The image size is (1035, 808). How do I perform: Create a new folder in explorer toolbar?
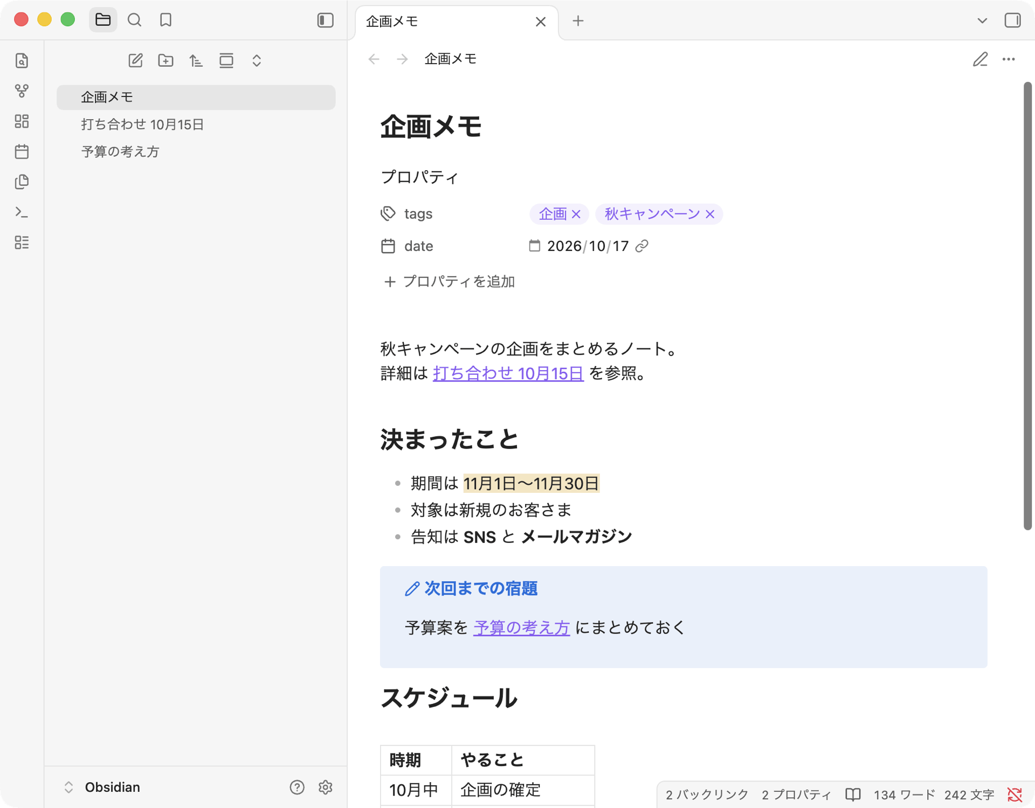click(165, 60)
